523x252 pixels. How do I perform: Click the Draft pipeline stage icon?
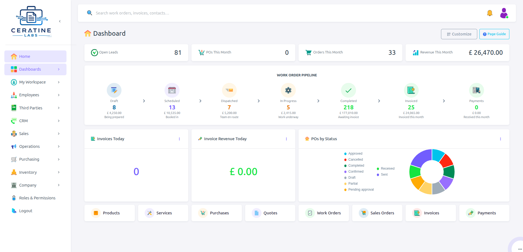[114, 90]
